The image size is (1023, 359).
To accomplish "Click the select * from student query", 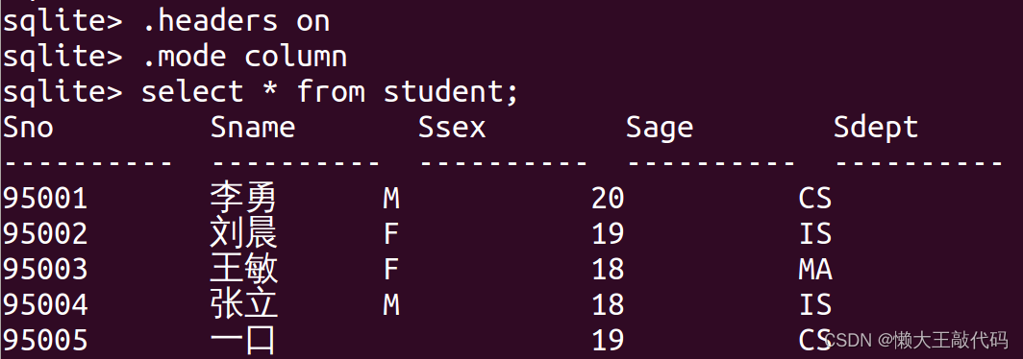I will tap(330, 92).
